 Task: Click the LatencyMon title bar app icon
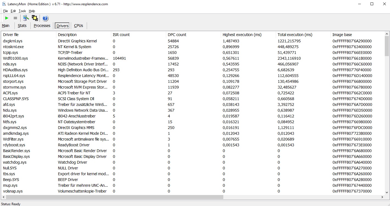coord(4,4)
